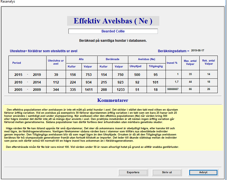Click Beräknade Kullar value 154
Screen dimensions: 227x180
click(104, 75)
